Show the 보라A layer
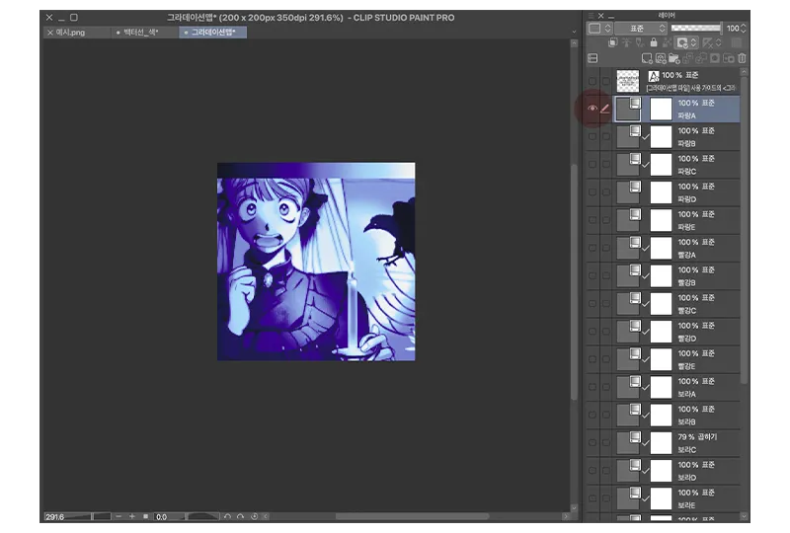This screenshot has height=533, width=790. [592, 387]
